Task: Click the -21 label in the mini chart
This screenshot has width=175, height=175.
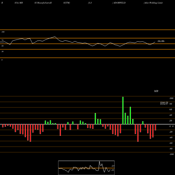Action: (113, 166)
